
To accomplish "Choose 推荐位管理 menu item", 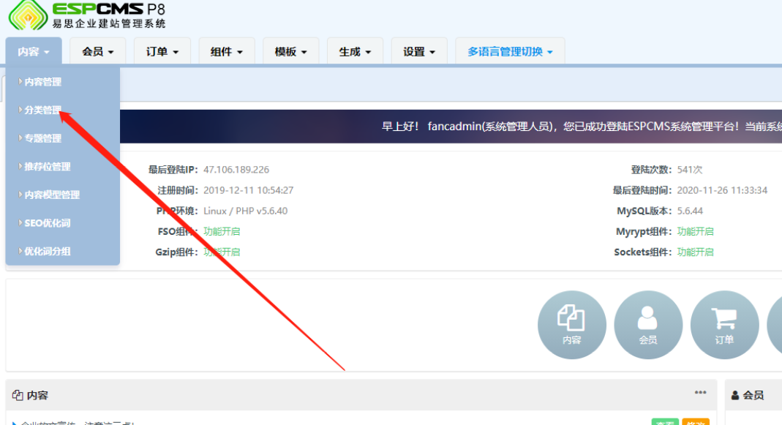I will 47,167.
